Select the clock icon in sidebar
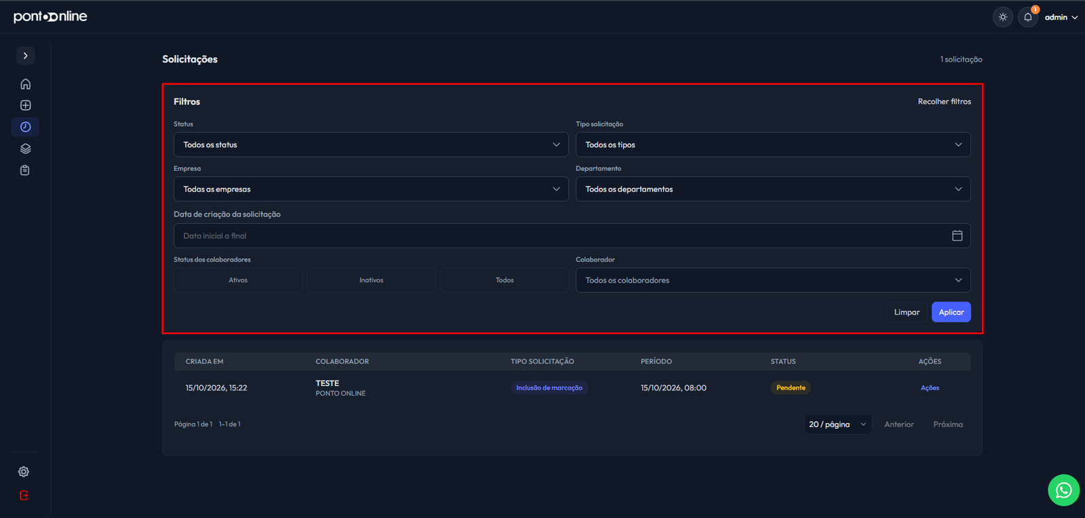The image size is (1085, 518). click(25, 127)
